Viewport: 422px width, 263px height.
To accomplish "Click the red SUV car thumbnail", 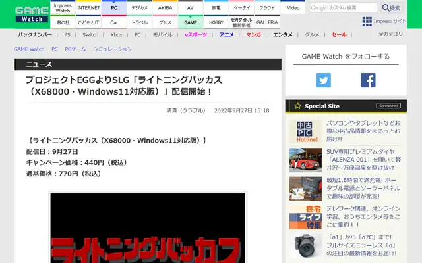I will click(x=305, y=160).
